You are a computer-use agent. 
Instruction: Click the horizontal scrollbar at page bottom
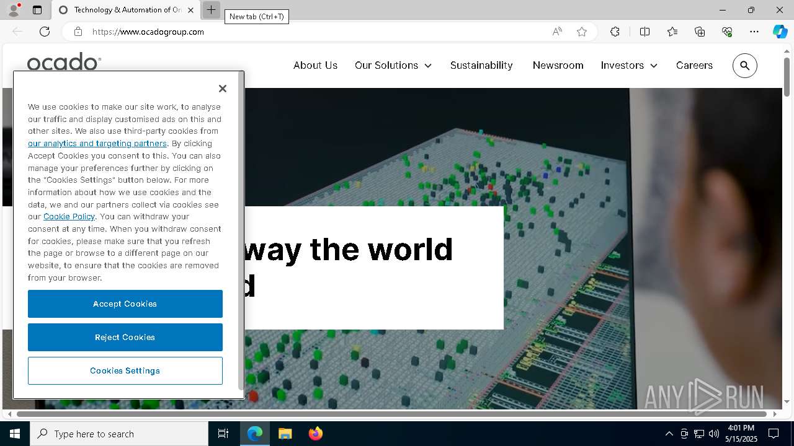coord(391,414)
